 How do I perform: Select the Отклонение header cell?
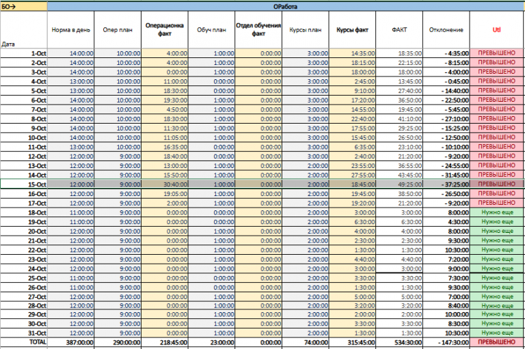click(x=446, y=30)
